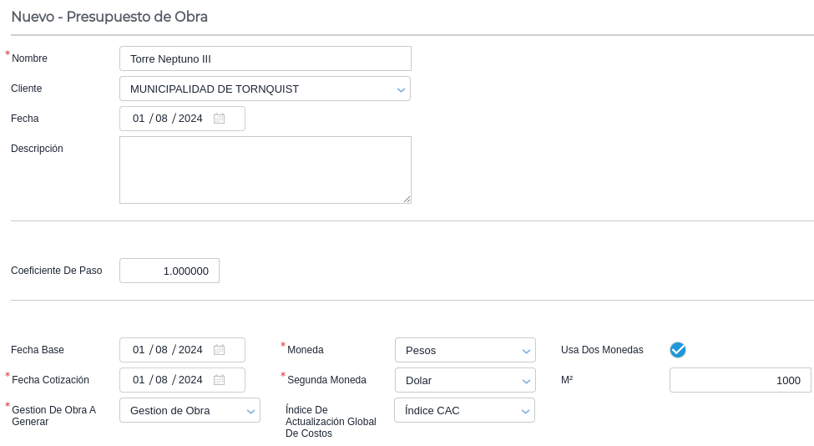This screenshot has width=814, height=446.
Task: Click the M² input field
Action: coord(740,380)
